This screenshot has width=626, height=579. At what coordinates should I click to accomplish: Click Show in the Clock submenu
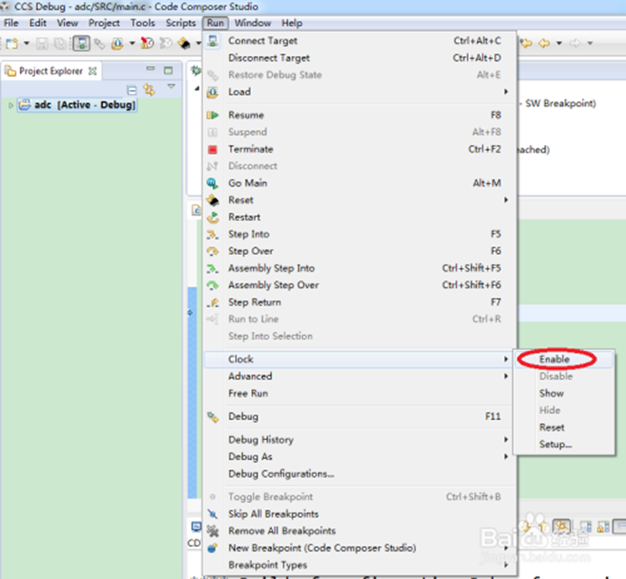564,394
